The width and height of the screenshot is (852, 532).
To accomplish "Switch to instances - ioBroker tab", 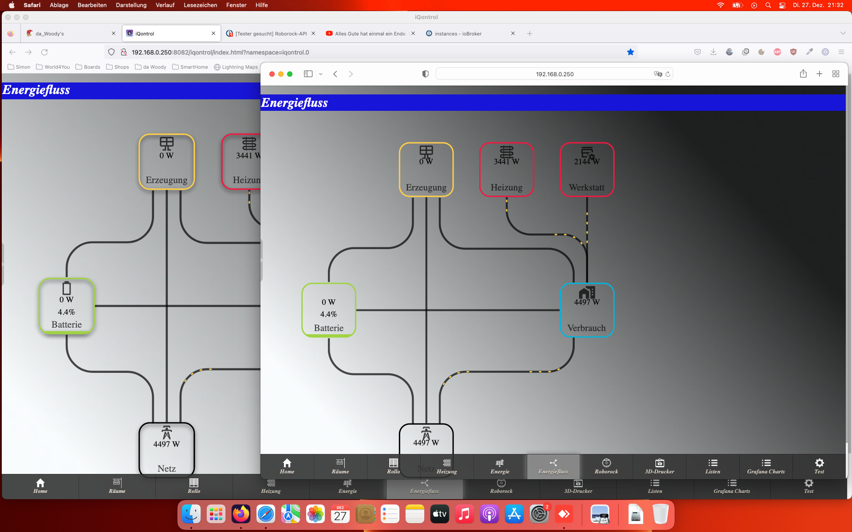I will (x=469, y=34).
